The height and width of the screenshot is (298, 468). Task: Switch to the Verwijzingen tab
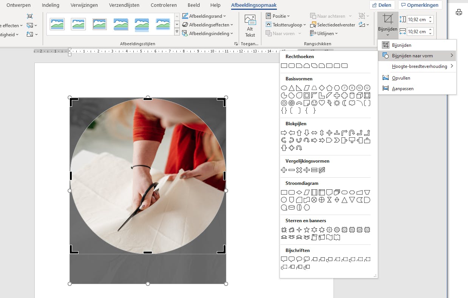click(84, 5)
